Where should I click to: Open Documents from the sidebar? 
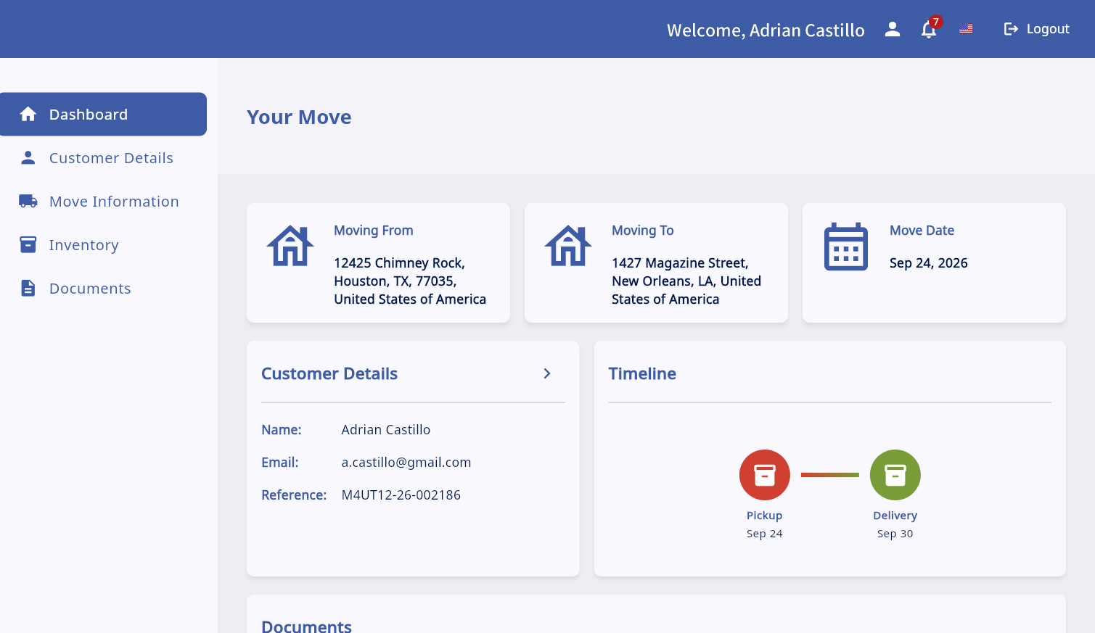[103, 289]
